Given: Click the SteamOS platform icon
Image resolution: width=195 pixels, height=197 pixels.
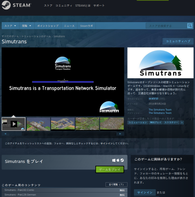Looking at the screenshot, I should (122, 160).
